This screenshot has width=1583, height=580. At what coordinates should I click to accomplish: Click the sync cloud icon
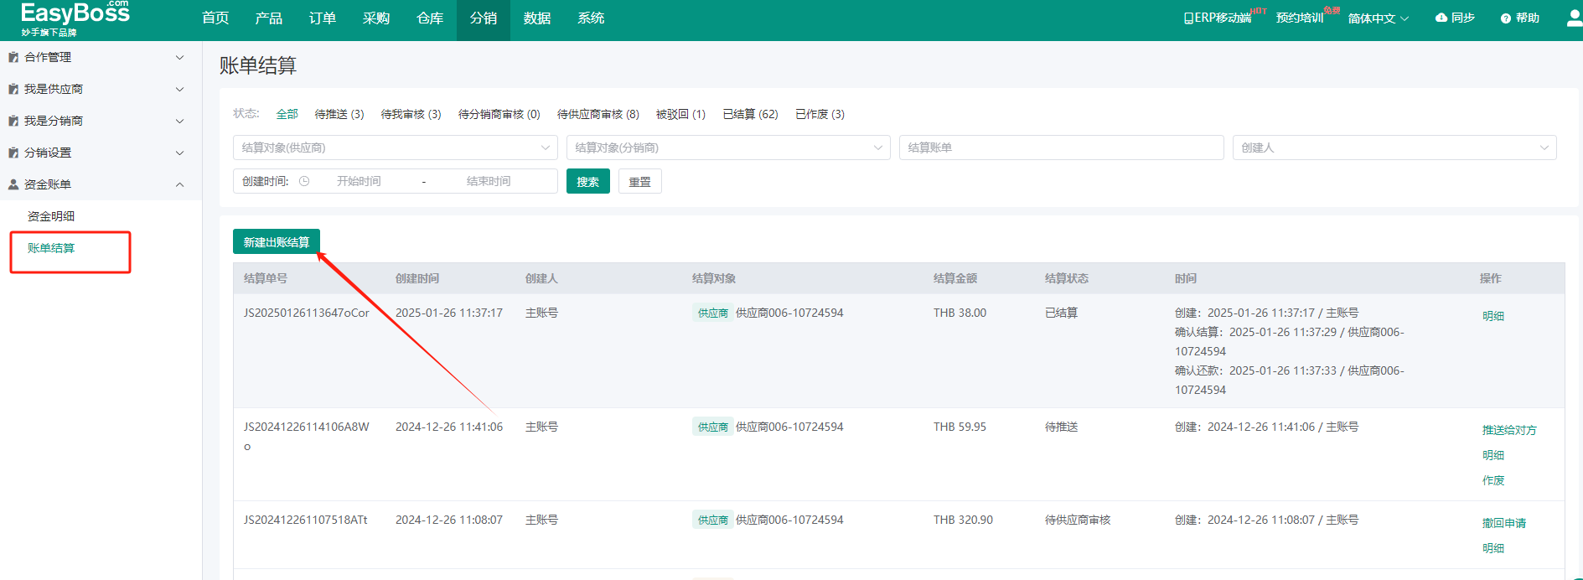[x=1441, y=18]
